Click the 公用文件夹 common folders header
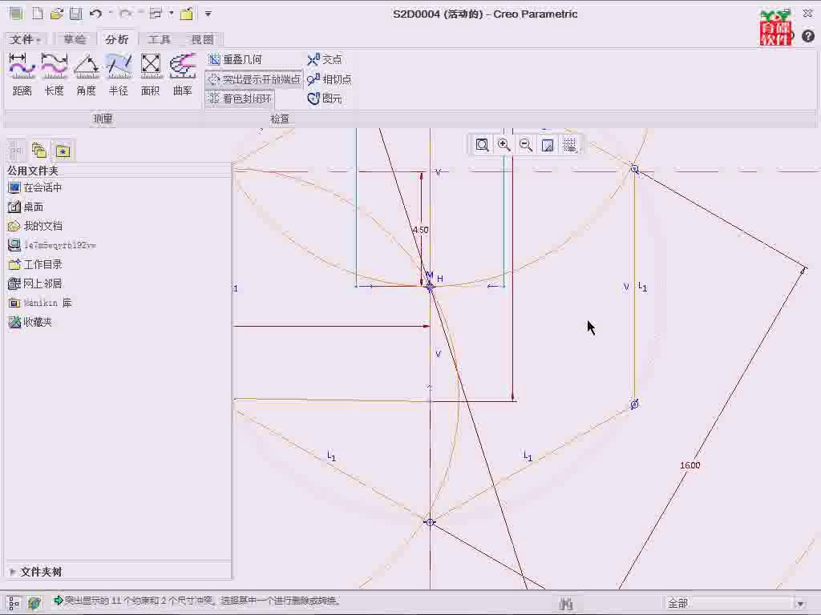The image size is (821, 615). [x=32, y=171]
